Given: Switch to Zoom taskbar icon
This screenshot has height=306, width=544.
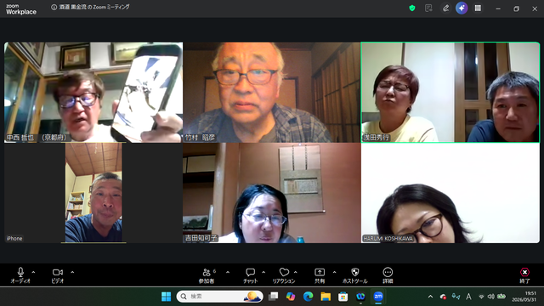Looking at the screenshot, I should pyautogui.click(x=378, y=297).
